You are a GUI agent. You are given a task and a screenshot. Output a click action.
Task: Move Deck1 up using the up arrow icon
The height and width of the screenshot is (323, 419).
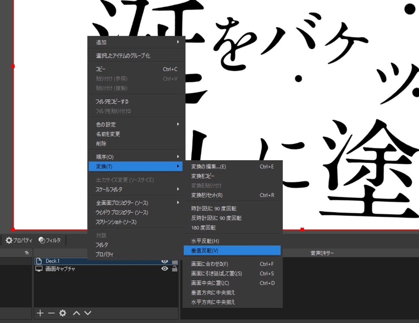click(x=77, y=313)
